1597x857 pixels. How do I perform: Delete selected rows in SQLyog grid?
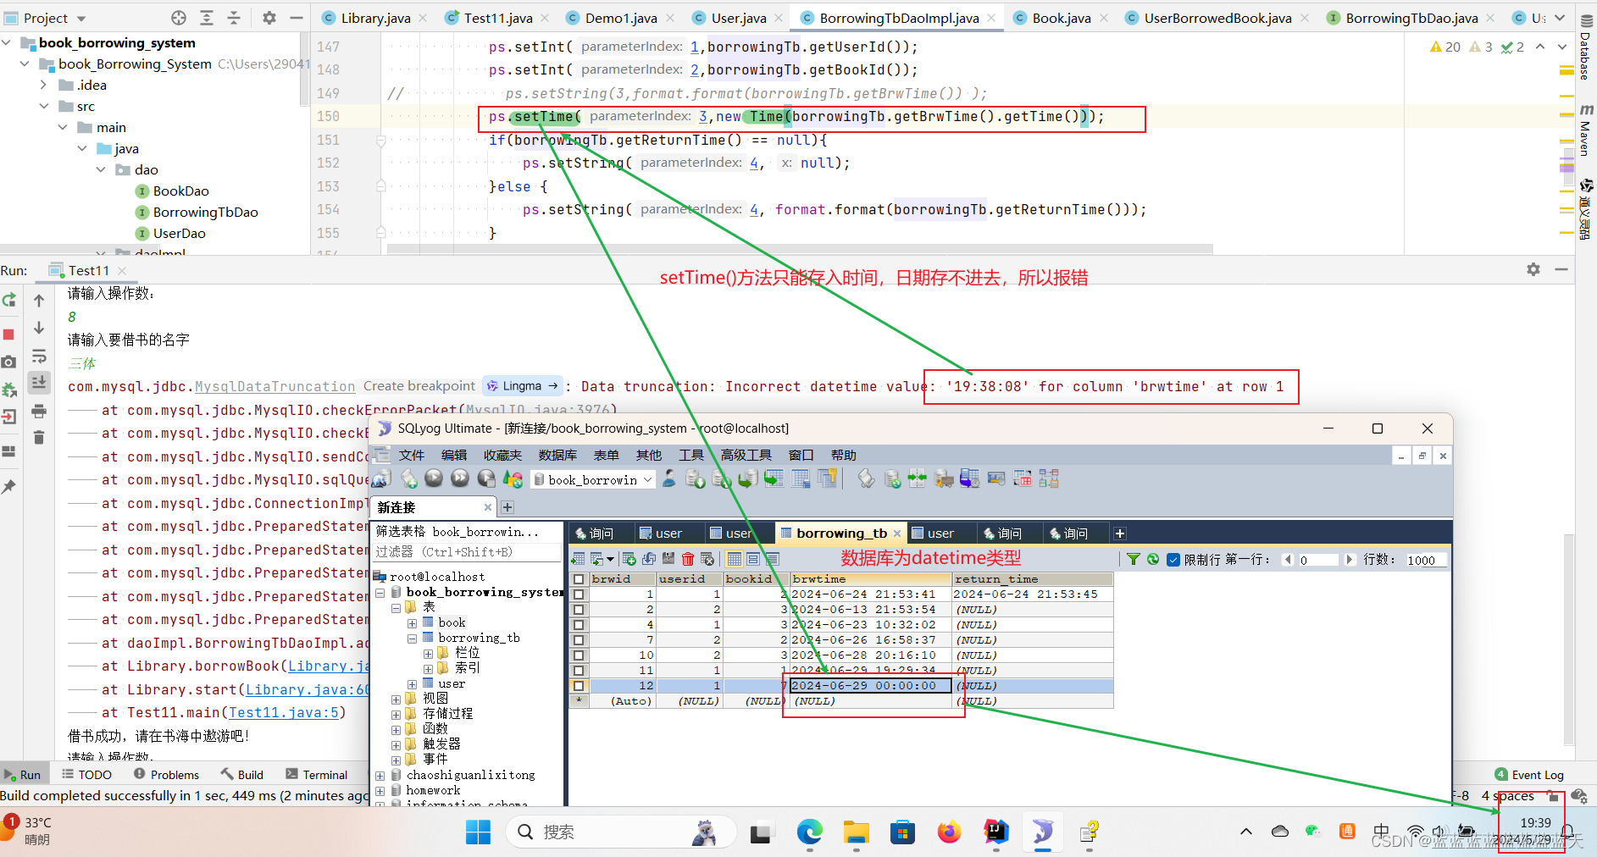coord(688,559)
